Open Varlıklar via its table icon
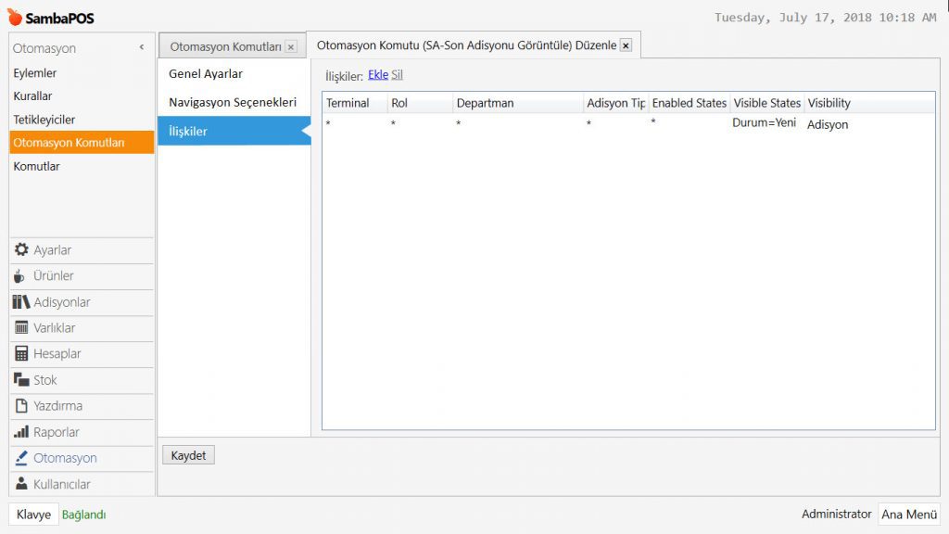 click(x=21, y=328)
